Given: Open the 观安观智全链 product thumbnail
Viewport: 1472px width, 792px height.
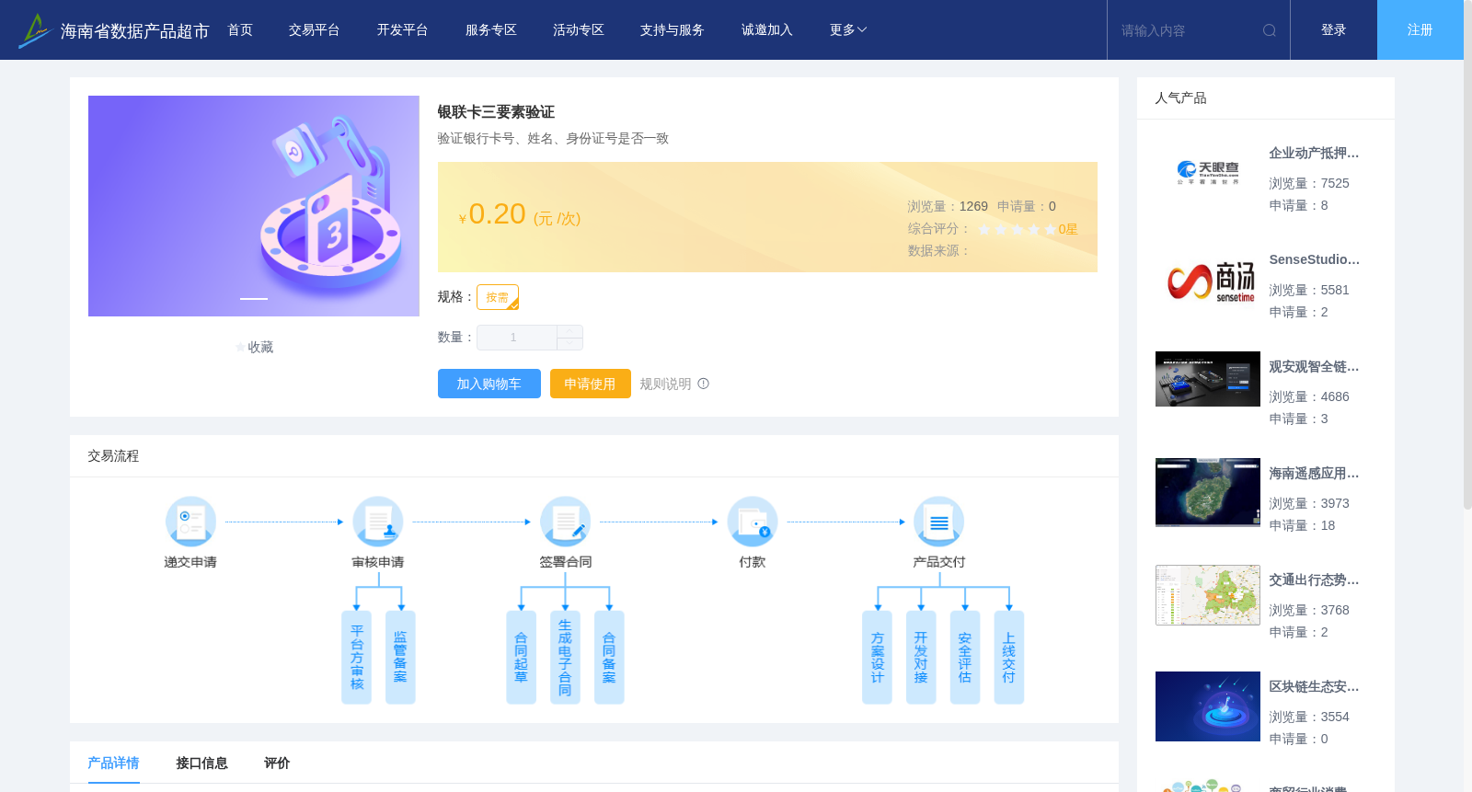Looking at the screenshot, I should pos(1208,379).
